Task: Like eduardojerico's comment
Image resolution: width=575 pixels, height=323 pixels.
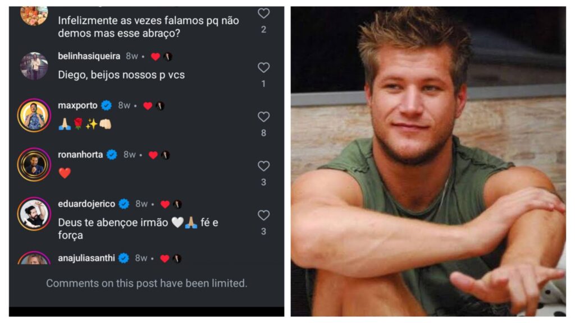Action: pos(263,216)
